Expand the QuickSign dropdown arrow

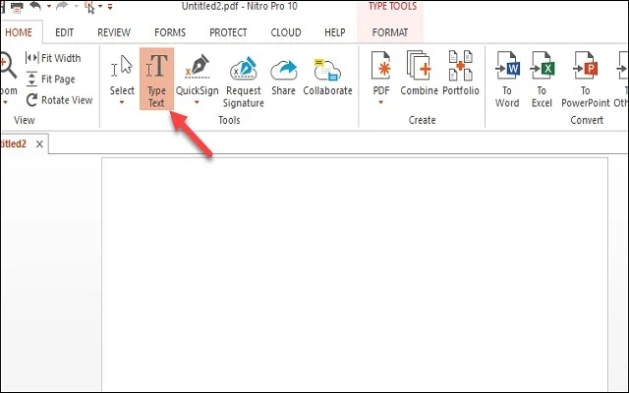(x=197, y=102)
